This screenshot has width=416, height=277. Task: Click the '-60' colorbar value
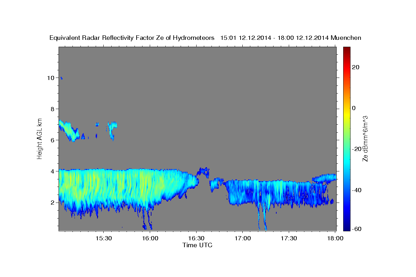click(357, 229)
